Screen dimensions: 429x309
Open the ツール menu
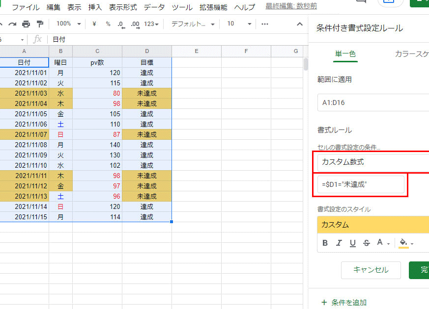(182, 7)
